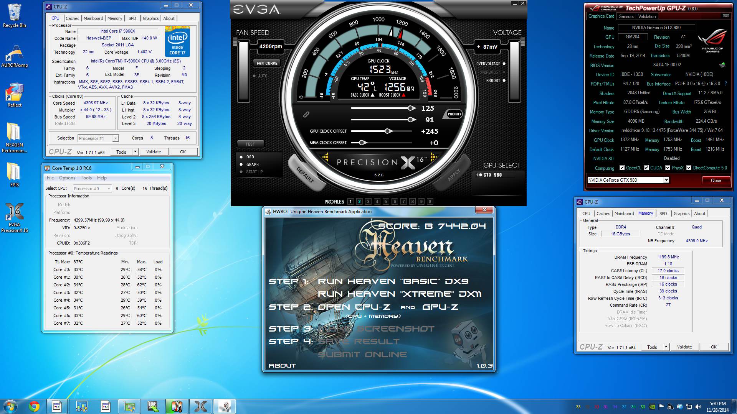Click the NVIDIA tray icon
Screen dimensions: 737x414
[652, 407]
